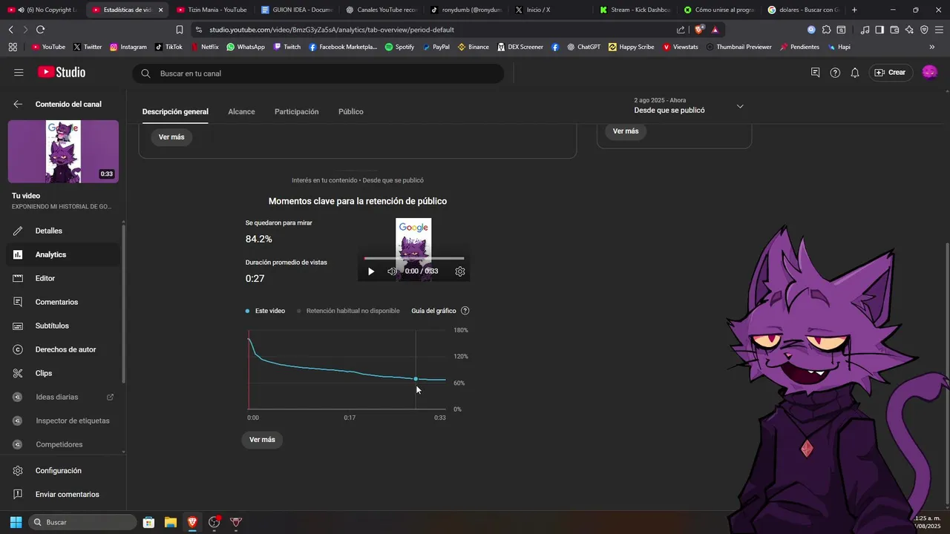
Task: Play the retention preview video
Action: point(371,271)
